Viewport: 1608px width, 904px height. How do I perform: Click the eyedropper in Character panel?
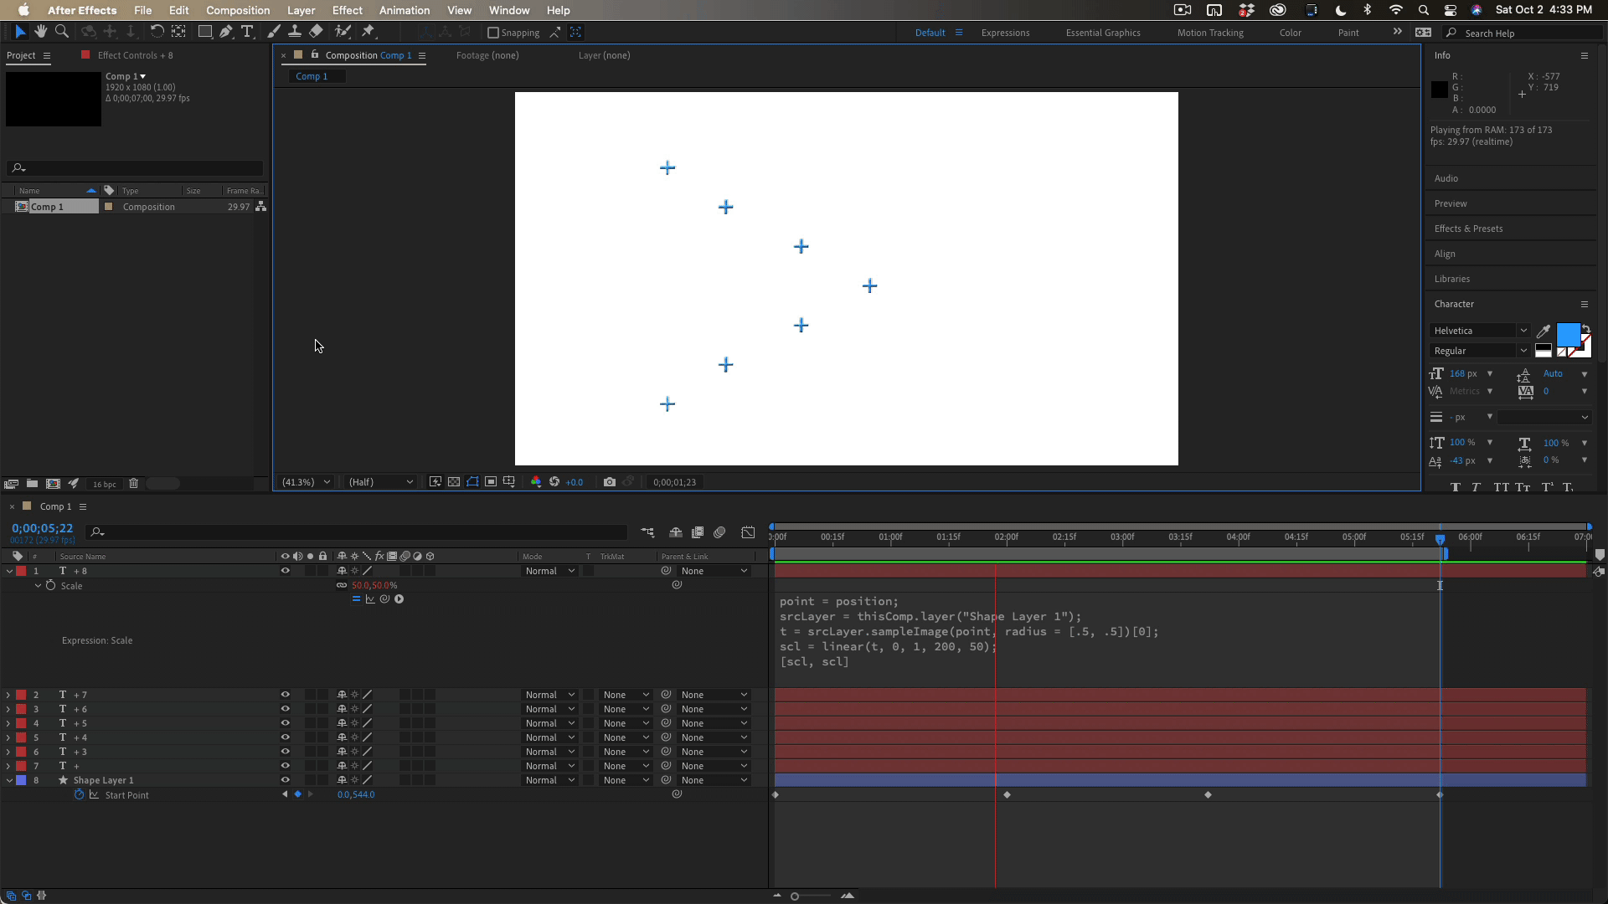[x=1544, y=331]
